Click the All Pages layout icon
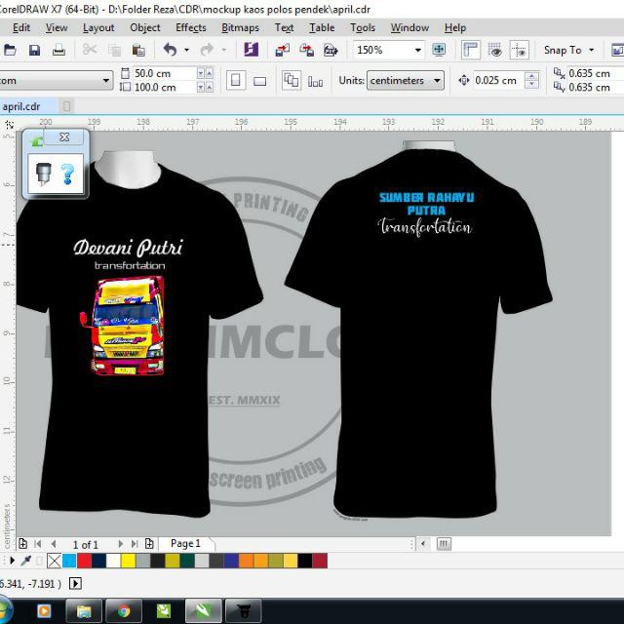 291,81
